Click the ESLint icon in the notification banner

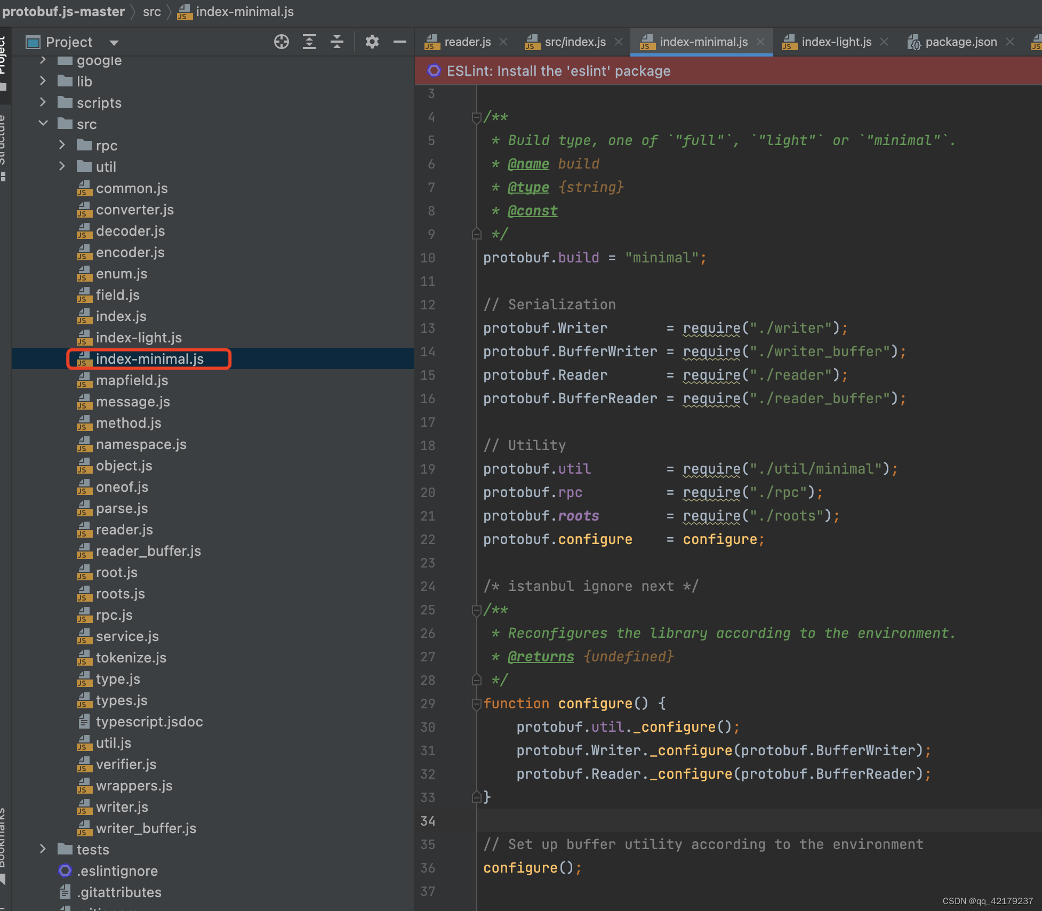(x=434, y=71)
